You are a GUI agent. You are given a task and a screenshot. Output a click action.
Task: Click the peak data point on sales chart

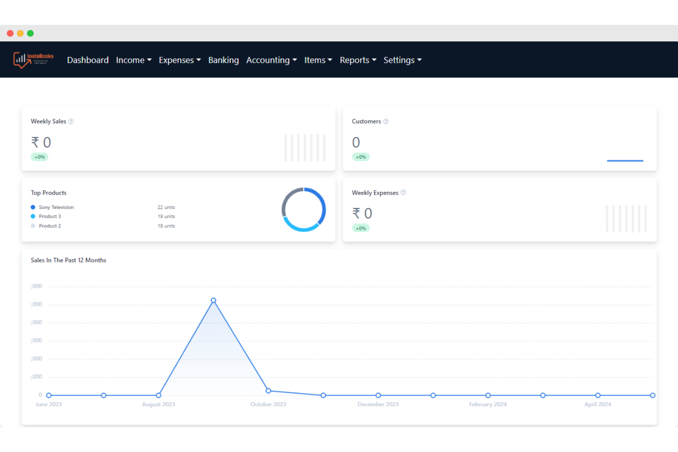point(213,300)
